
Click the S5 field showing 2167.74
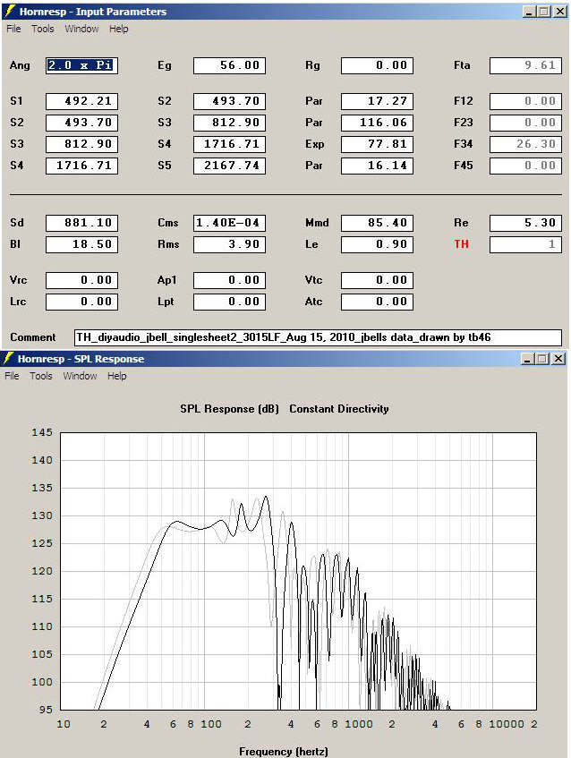[229, 166]
